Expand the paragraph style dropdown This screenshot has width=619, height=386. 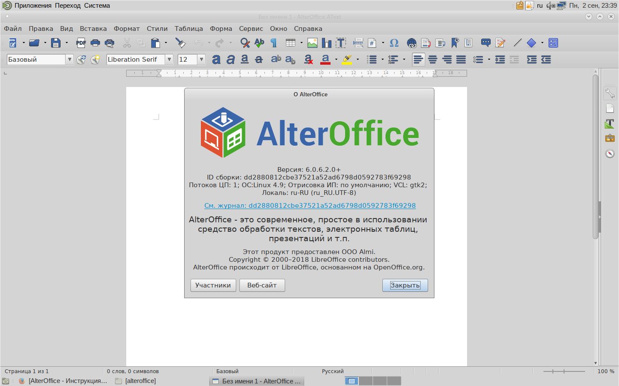pyautogui.click(x=70, y=60)
